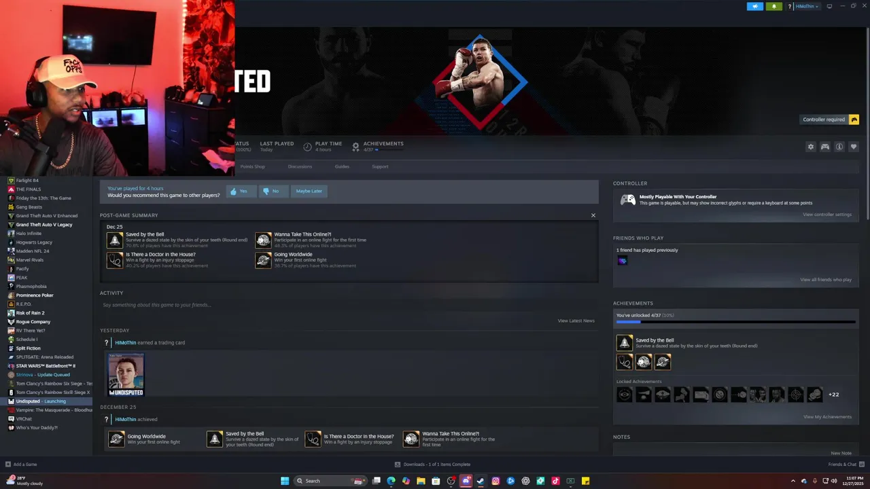Open +22 more locked achievements
Image resolution: width=870 pixels, height=489 pixels.
click(833, 395)
